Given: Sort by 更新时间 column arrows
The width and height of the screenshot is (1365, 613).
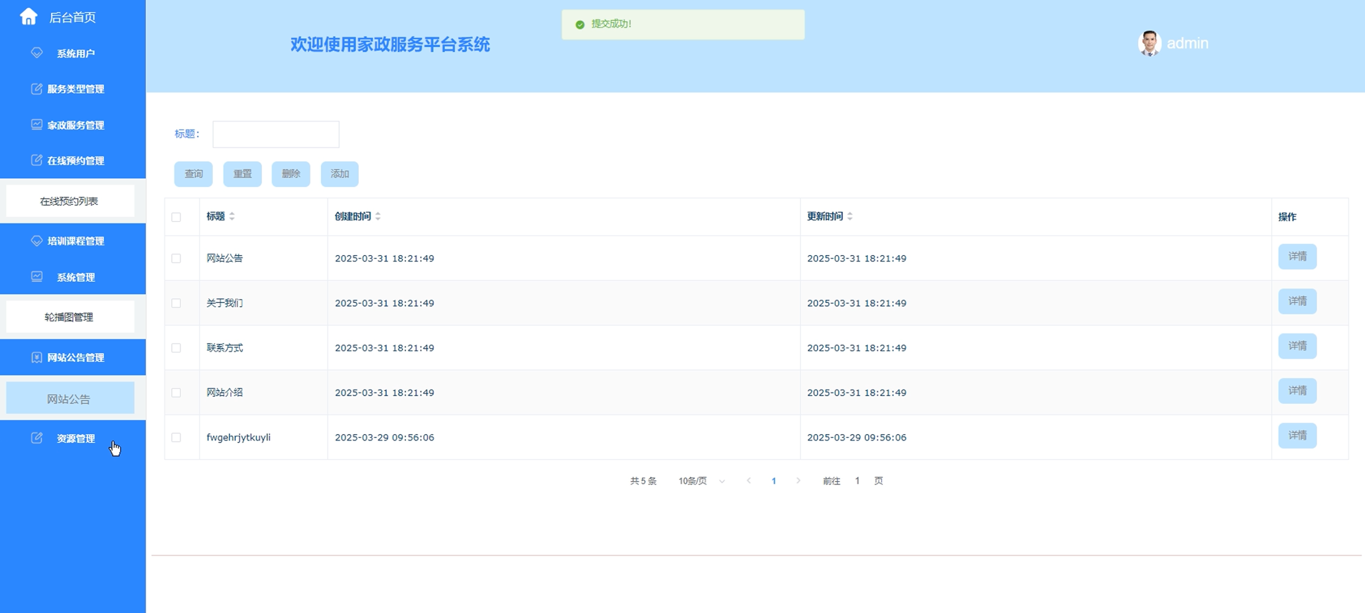Looking at the screenshot, I should (849, 216).
